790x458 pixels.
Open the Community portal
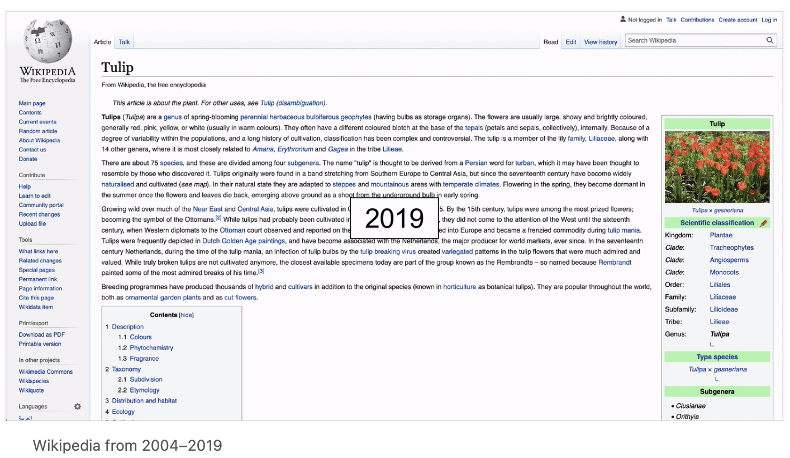click(41, 205)
